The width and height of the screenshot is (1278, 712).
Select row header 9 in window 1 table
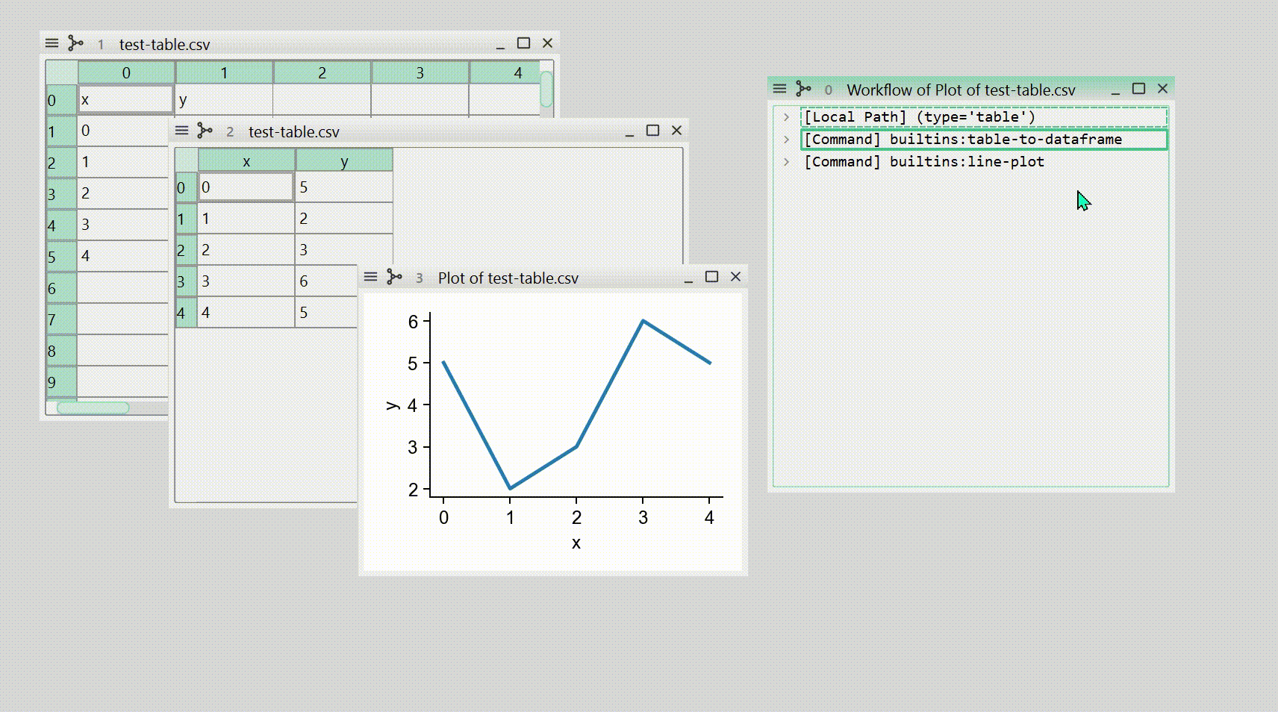(x=61, y=382)
